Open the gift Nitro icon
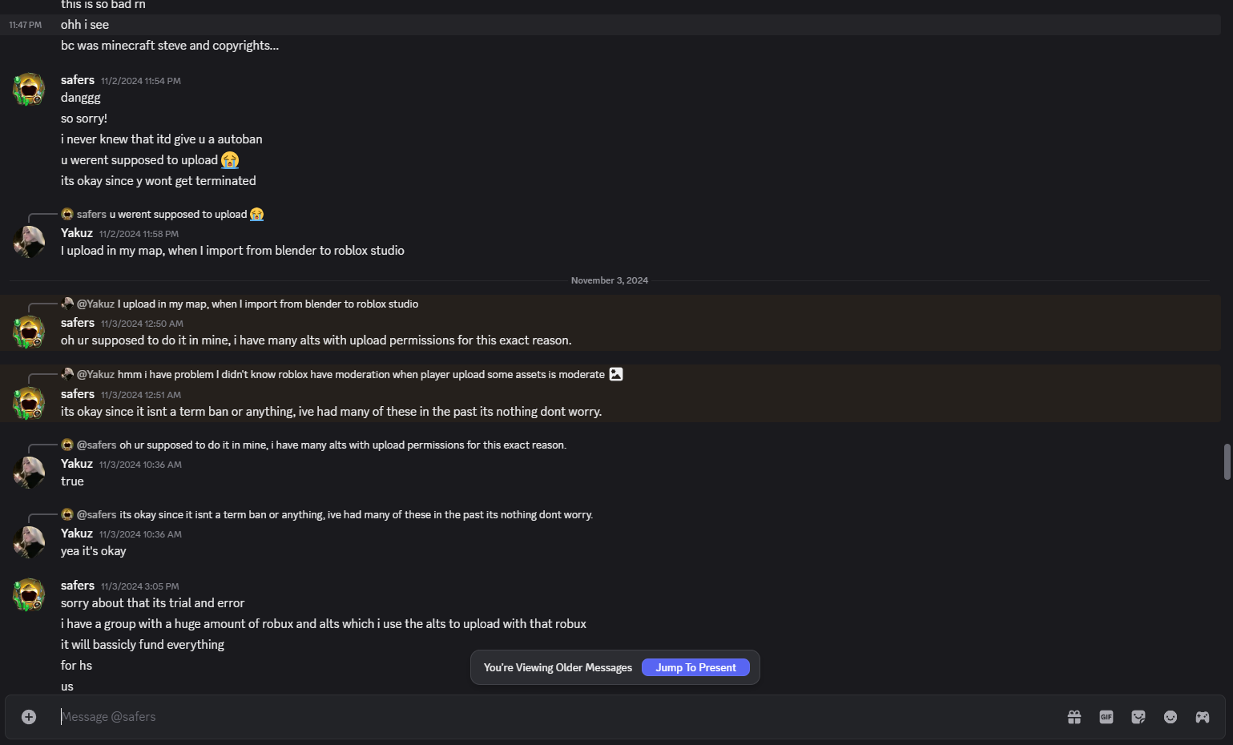 coord(1074,717)
